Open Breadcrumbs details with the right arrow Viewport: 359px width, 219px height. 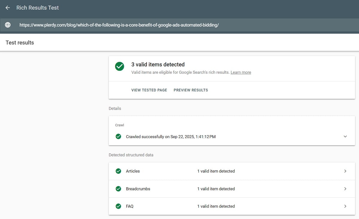pos(345,189)
